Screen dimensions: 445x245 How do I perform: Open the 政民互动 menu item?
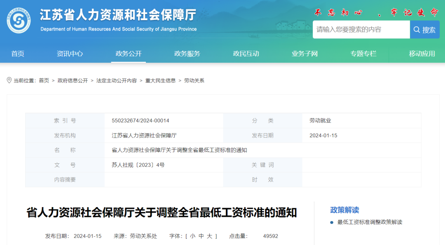point(246,54)
